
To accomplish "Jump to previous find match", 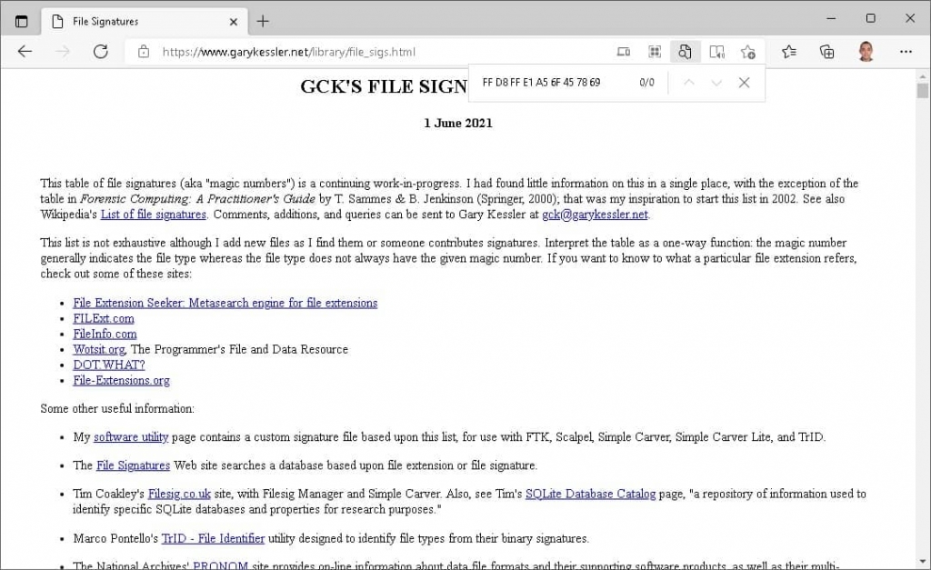I will [689, 82].
